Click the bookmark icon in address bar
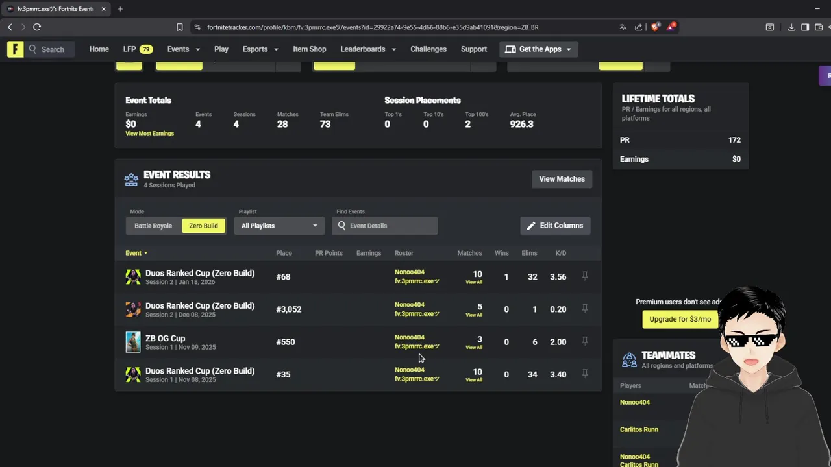The image size is (831, 467). click(180, 27)
